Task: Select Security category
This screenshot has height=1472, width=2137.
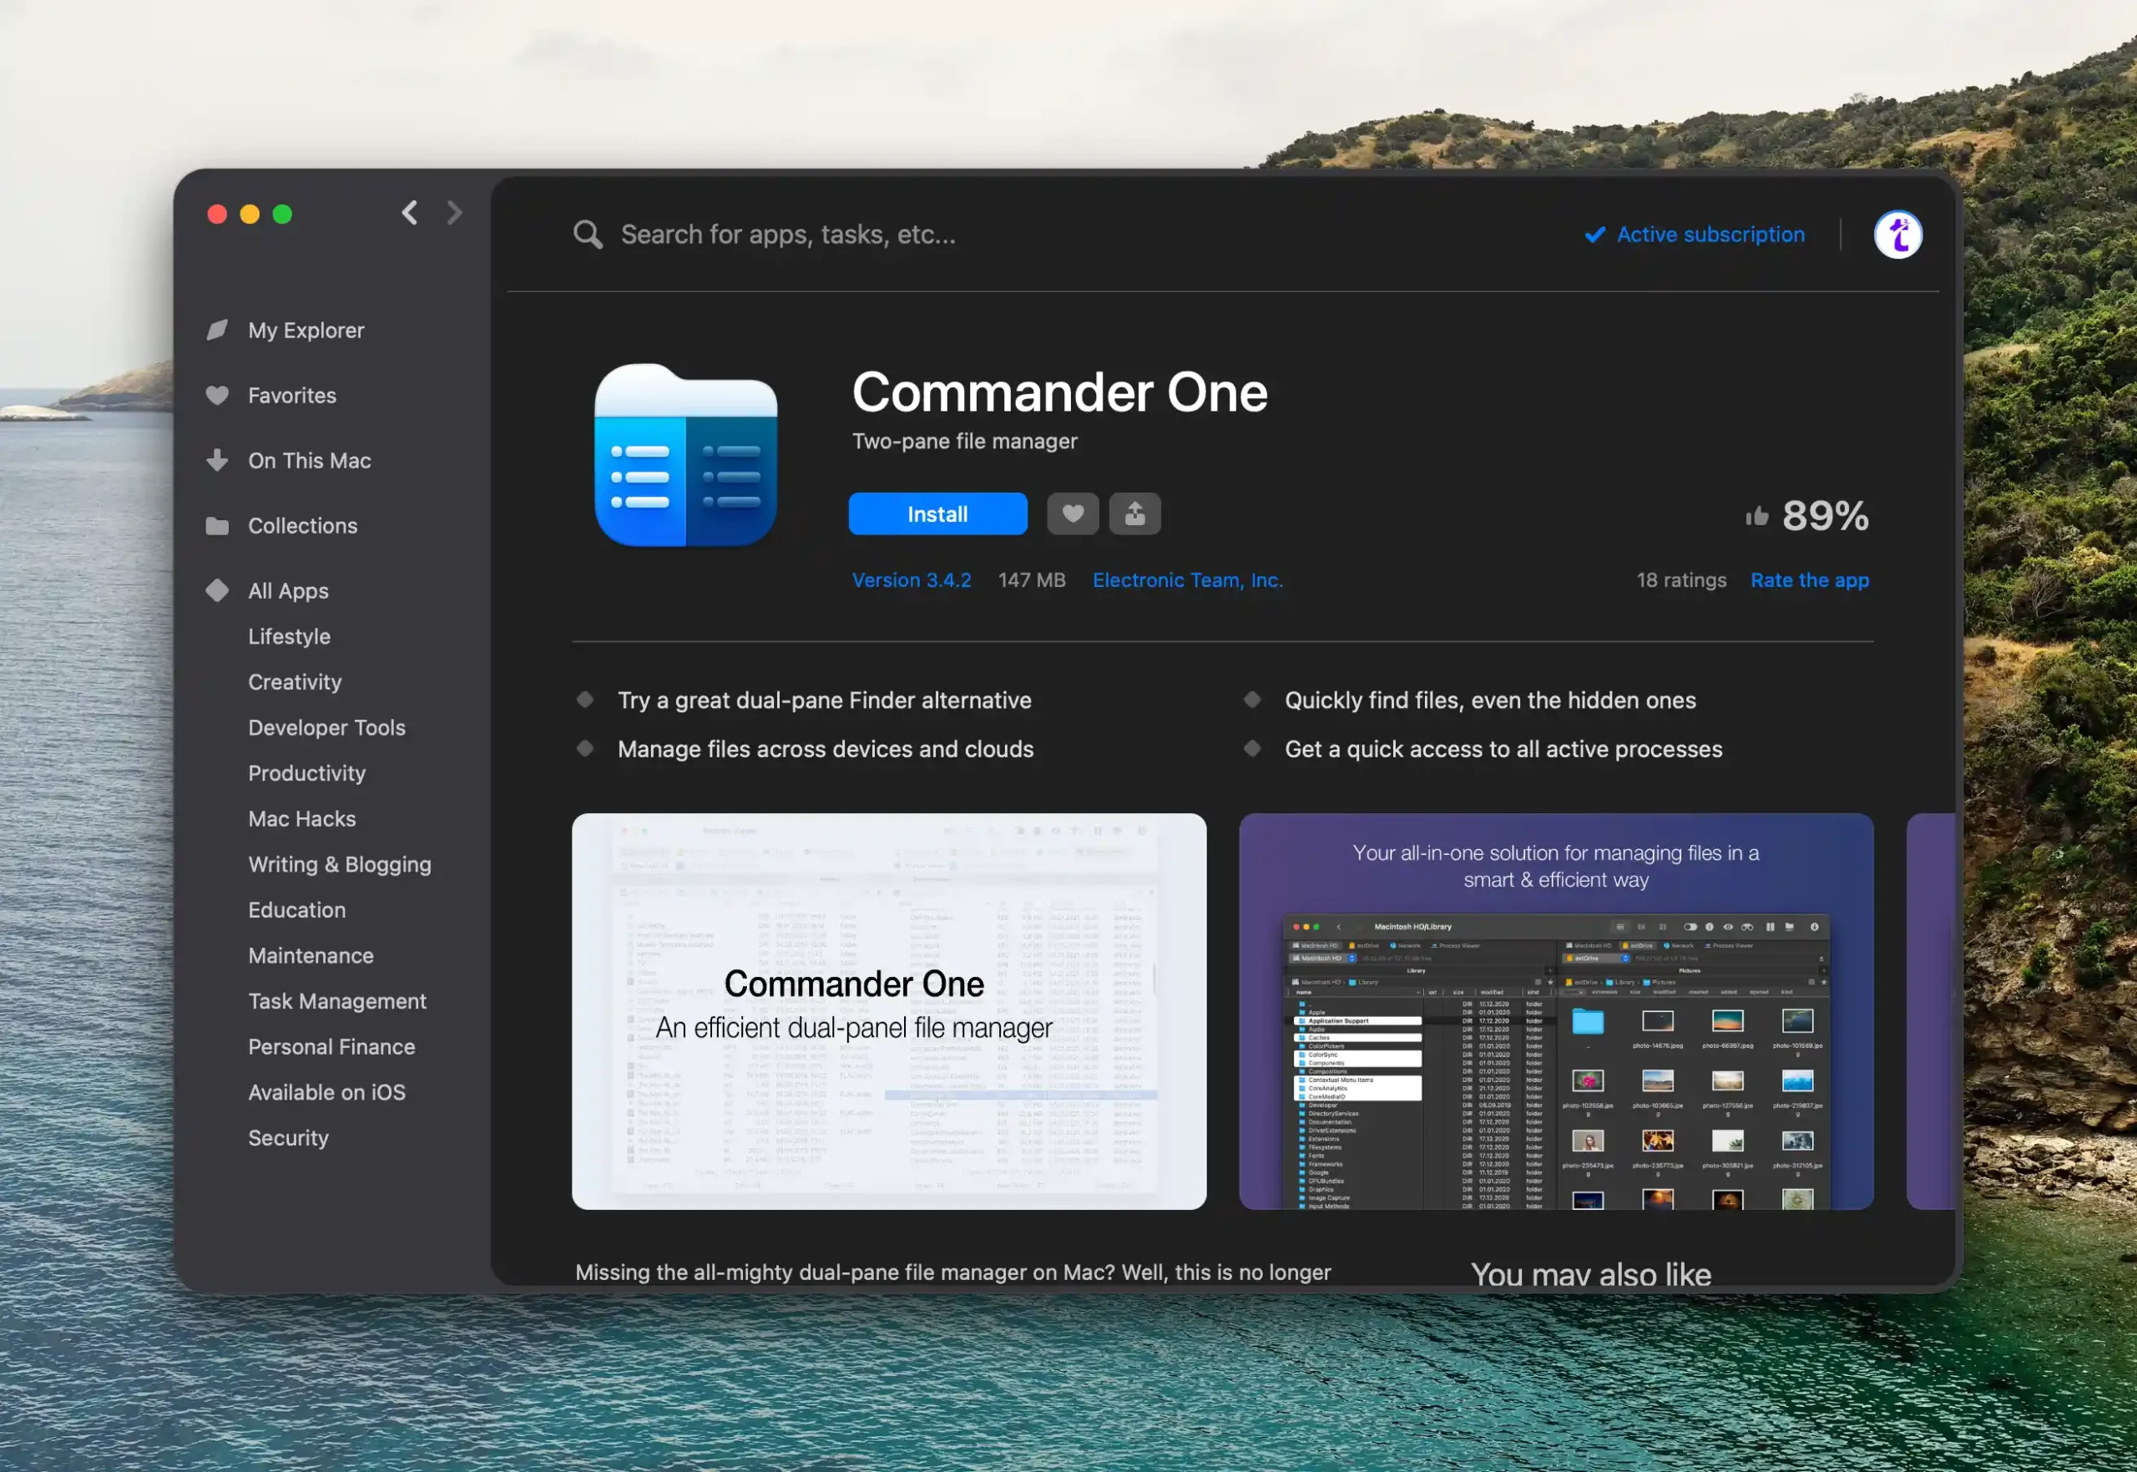Action: pos(288,1138)
